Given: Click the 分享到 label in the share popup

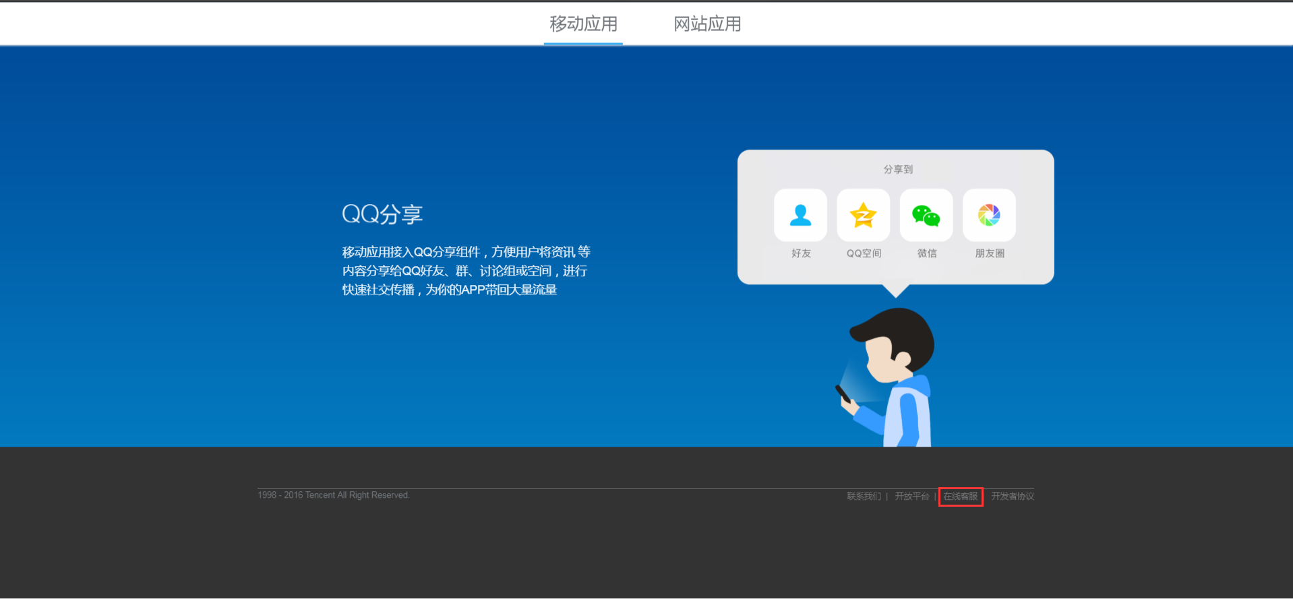Looking at the screenshot, I should coord(898,169).
